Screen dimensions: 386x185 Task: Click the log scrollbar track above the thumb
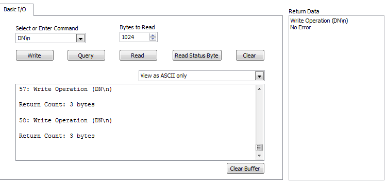[x=259, y=118]
